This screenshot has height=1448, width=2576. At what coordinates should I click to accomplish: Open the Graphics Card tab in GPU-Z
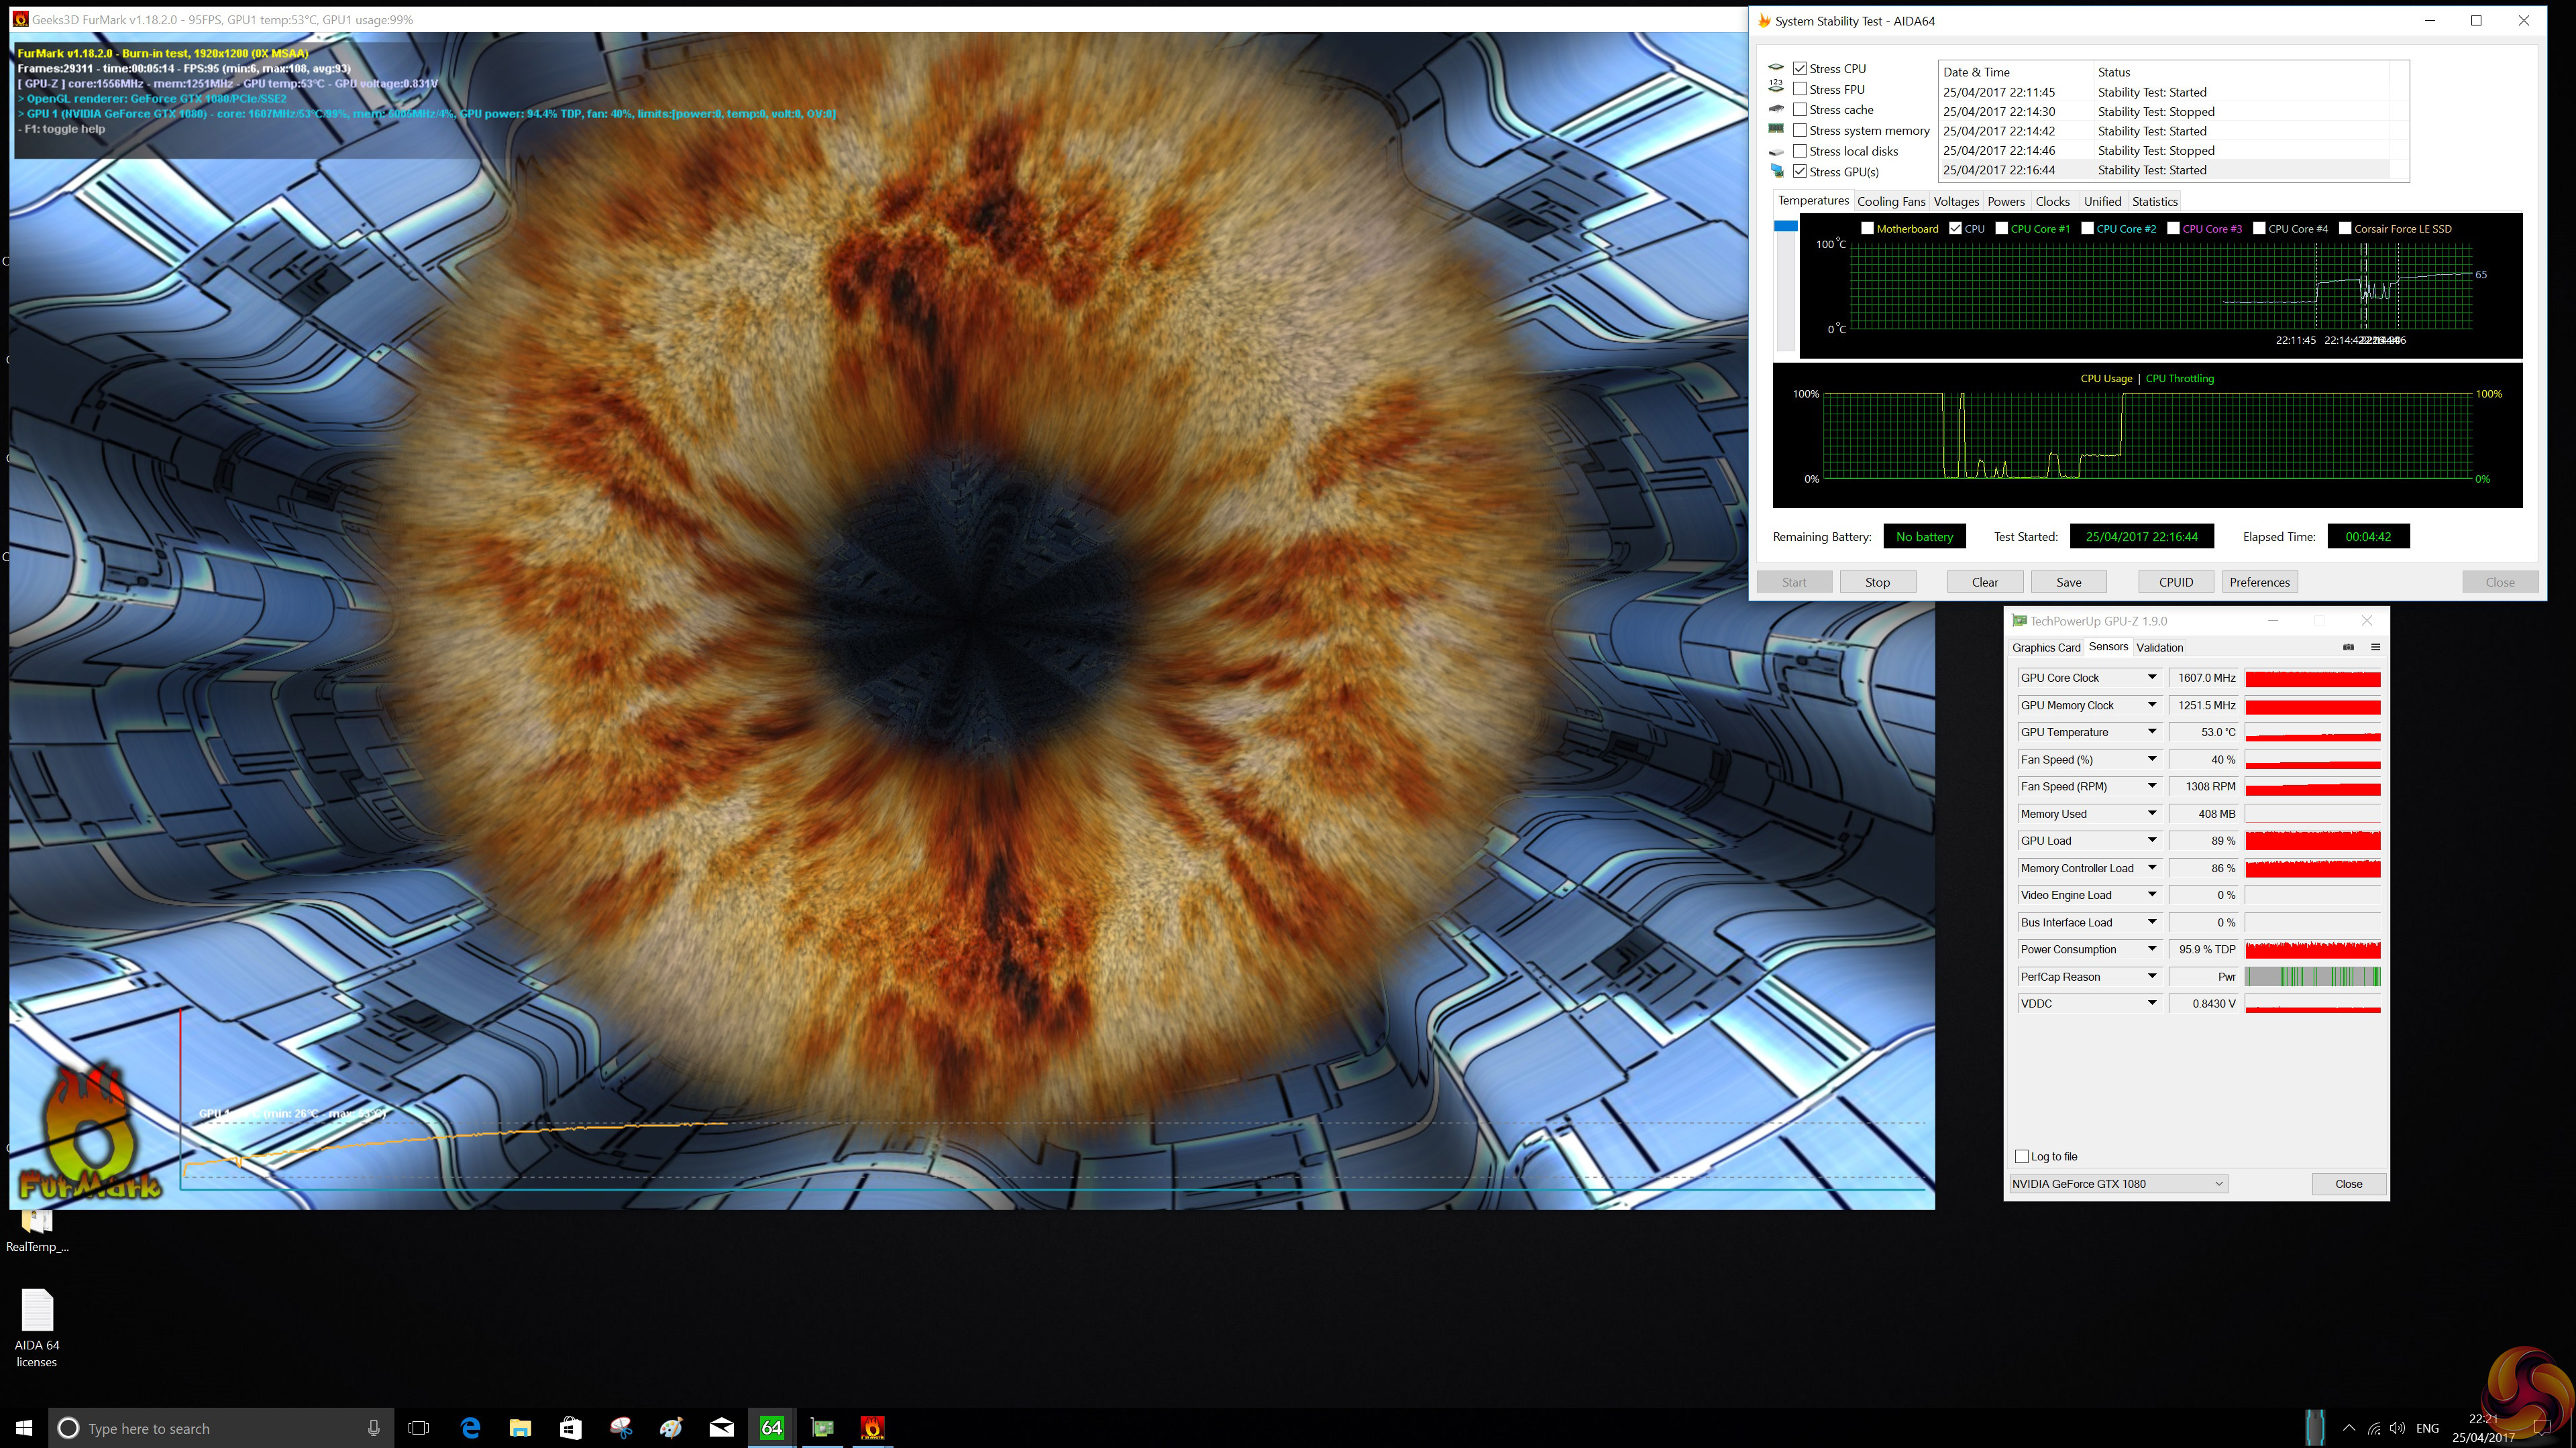pyautogui.click(x=2046, y=648)
